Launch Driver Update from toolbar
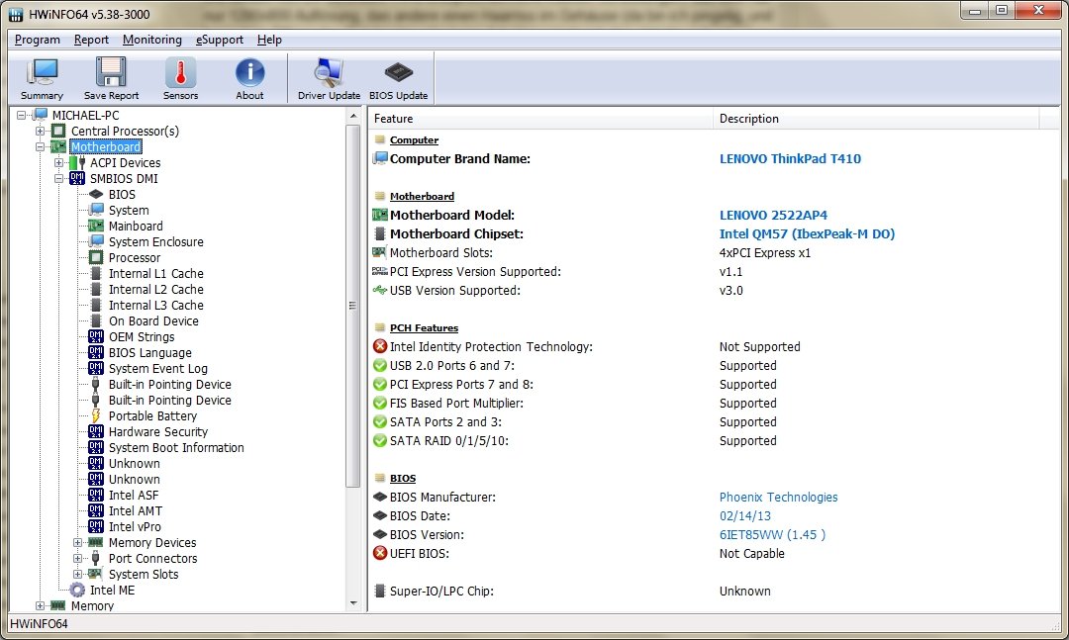Viewport: 1069px width, 640px height. 329,78
